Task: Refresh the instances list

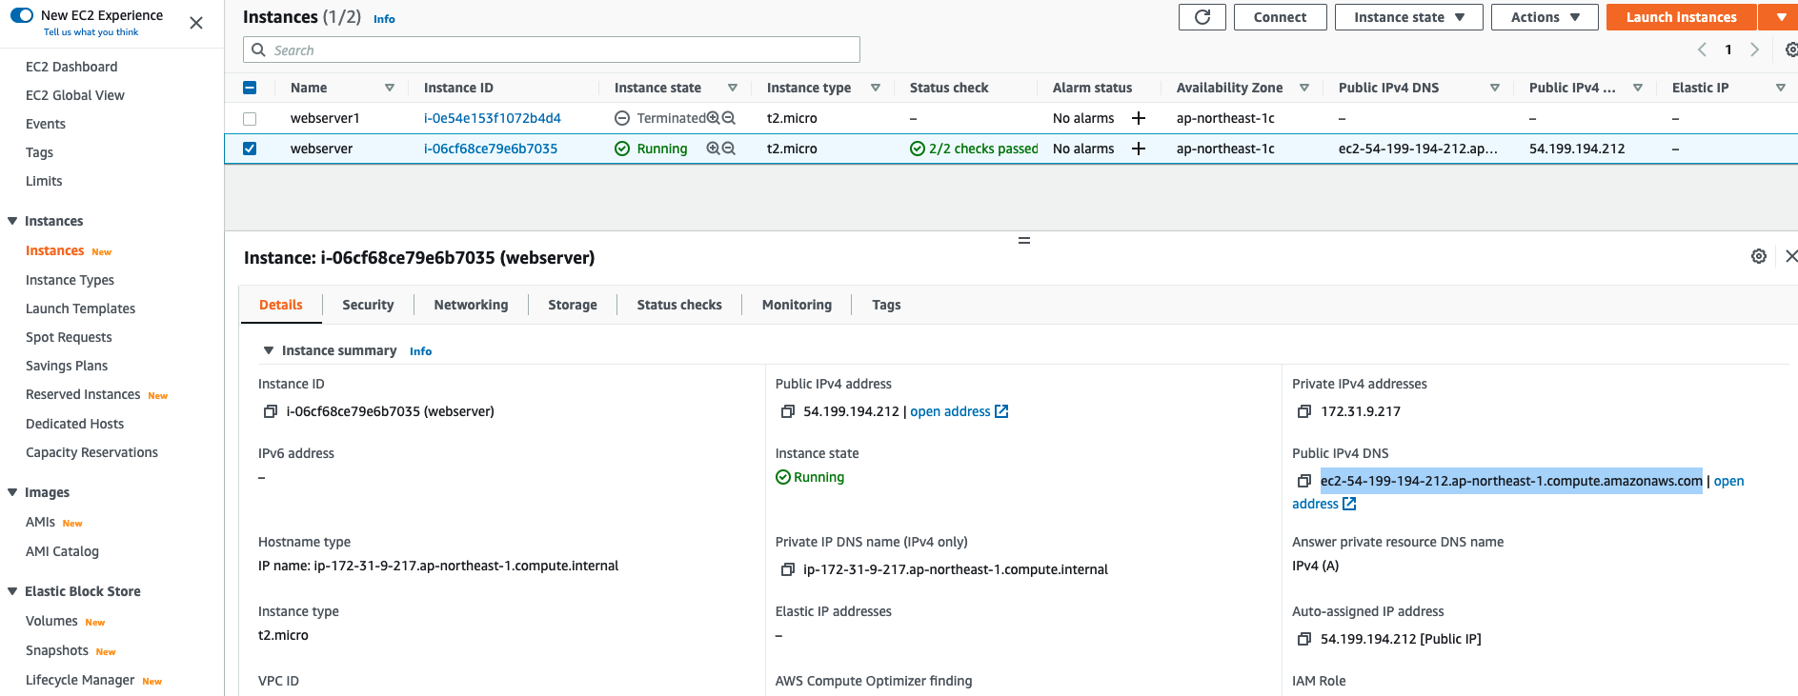Action: 1202,17
